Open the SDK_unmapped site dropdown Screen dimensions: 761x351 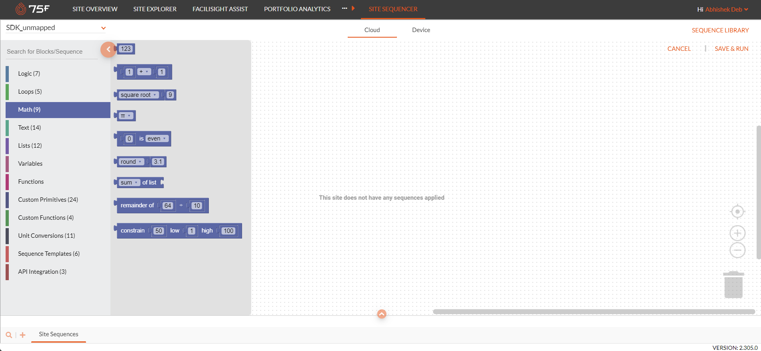(56, 28)
